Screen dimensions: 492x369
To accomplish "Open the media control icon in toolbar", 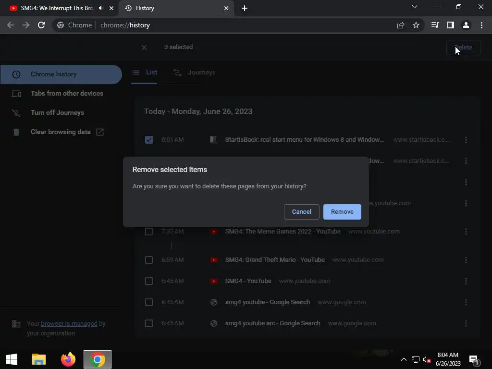I will click(435, 25).
